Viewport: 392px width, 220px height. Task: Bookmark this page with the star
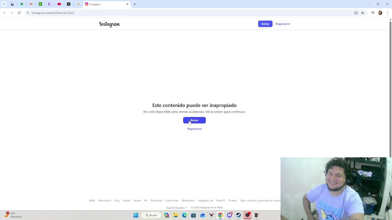(x=363, y=13)
